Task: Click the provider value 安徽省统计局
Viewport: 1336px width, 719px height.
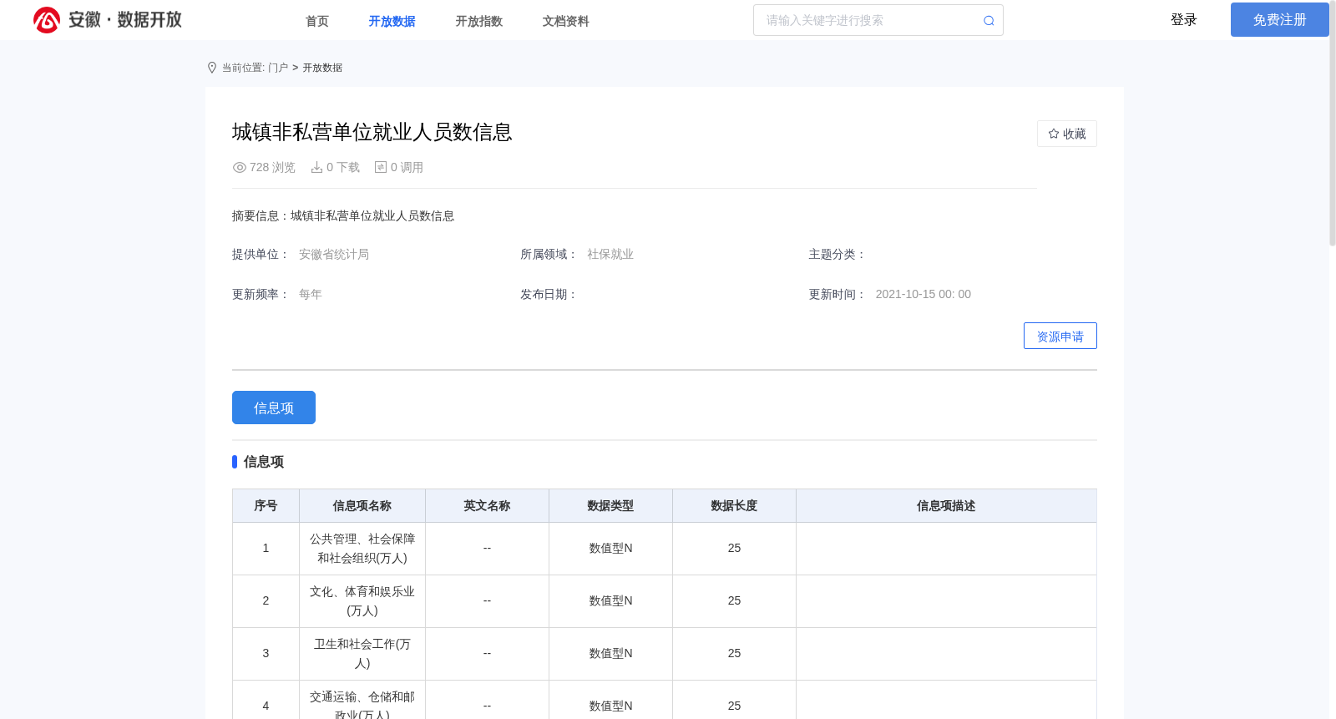Action: click(x=334, y=255)
